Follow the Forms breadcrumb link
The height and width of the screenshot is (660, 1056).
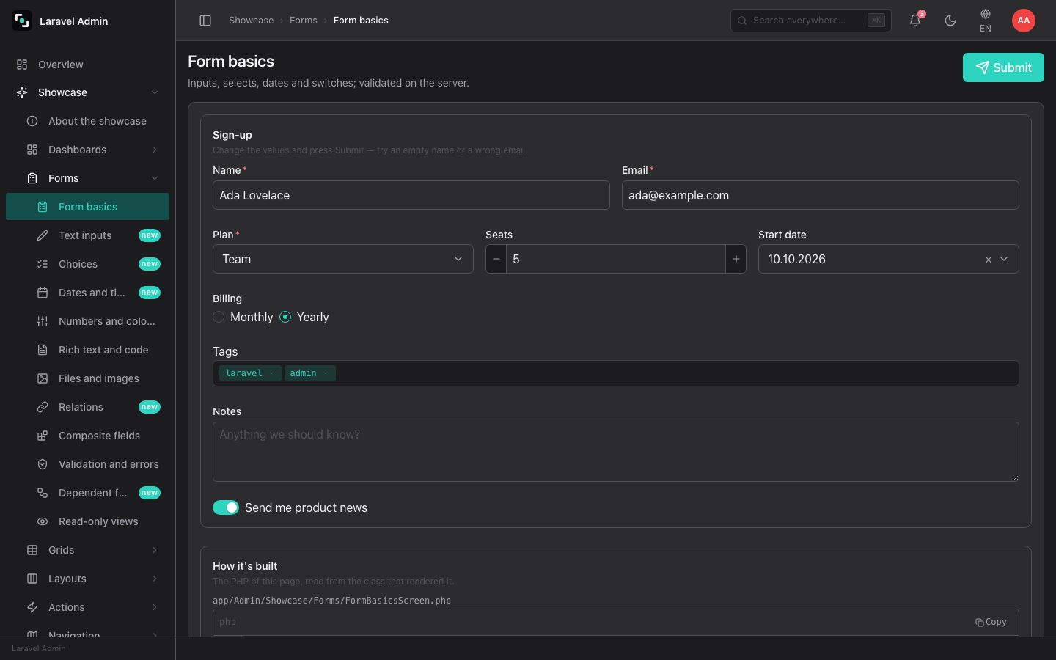pyautogui.click(x=304, y=21)
